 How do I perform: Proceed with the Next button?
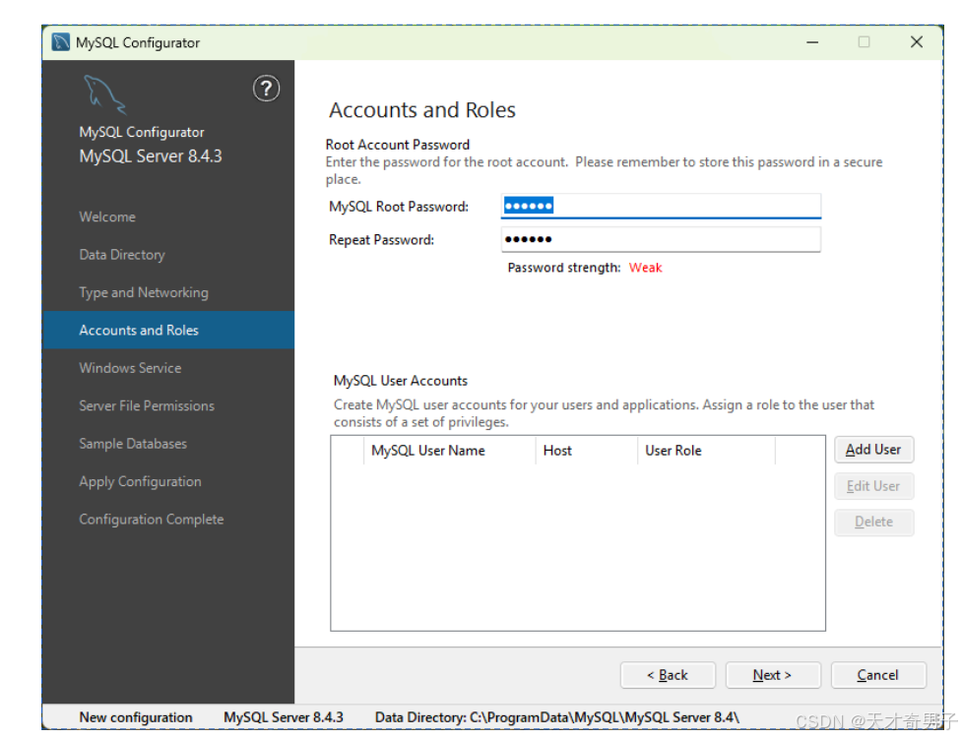(772, 675)
